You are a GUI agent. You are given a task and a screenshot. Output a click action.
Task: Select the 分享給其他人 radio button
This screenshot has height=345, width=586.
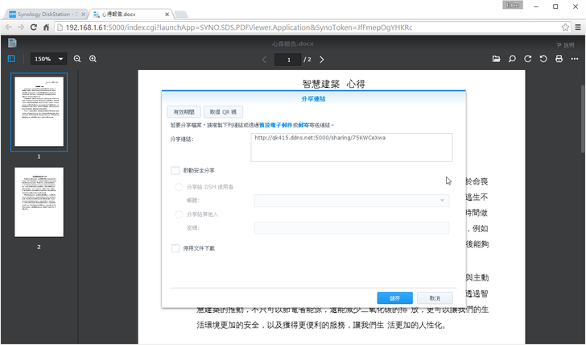[x=179, y=214]
